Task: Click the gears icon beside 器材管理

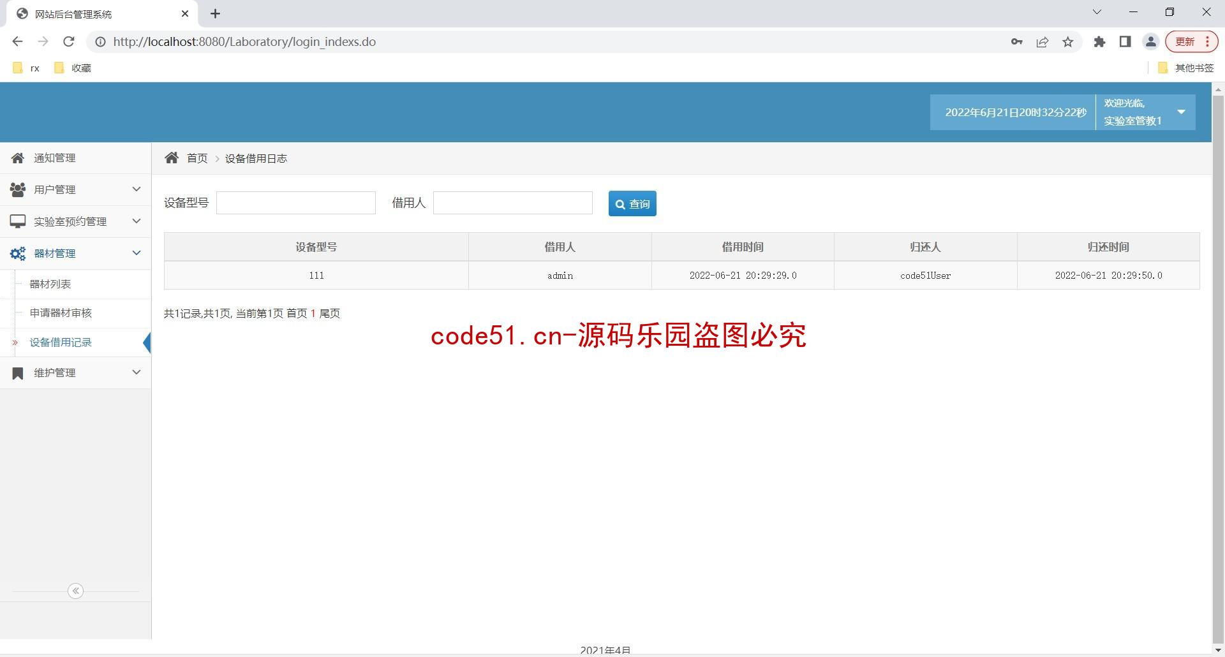Action: click(18, 253)
